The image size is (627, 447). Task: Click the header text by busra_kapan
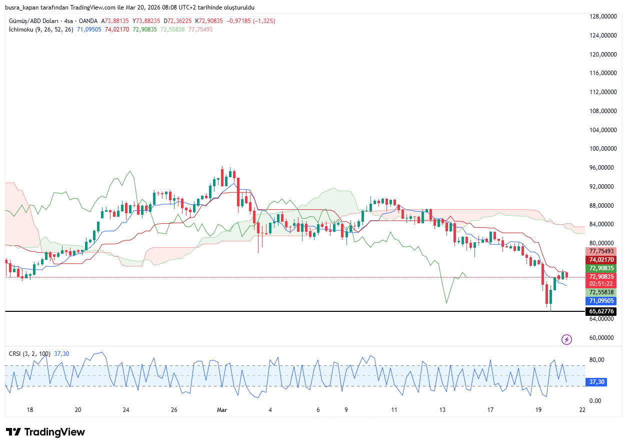129,8
